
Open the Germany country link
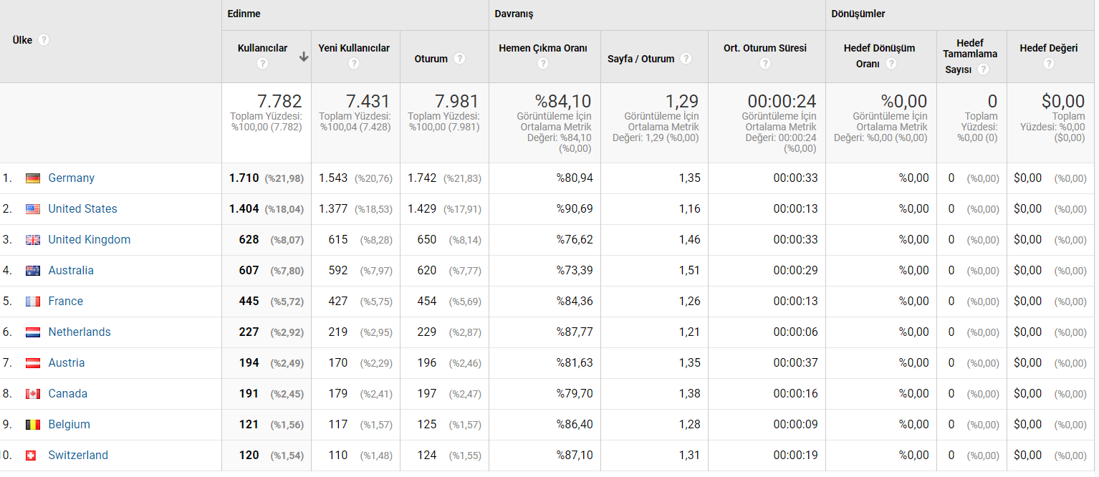pyautogui.click(x=72, y=178)
